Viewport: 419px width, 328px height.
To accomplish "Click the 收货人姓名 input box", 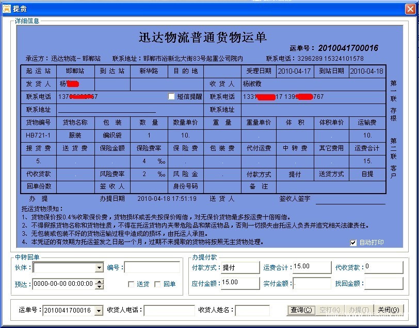I will [252, 310].
